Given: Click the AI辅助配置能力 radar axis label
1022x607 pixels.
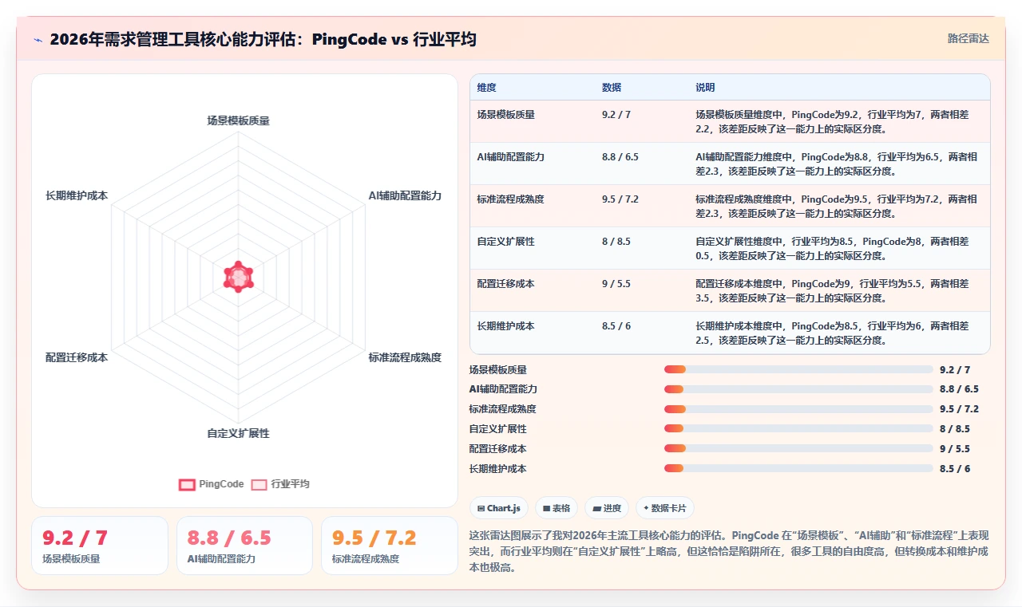Looking at the screenshot, I should click(405, 195).
